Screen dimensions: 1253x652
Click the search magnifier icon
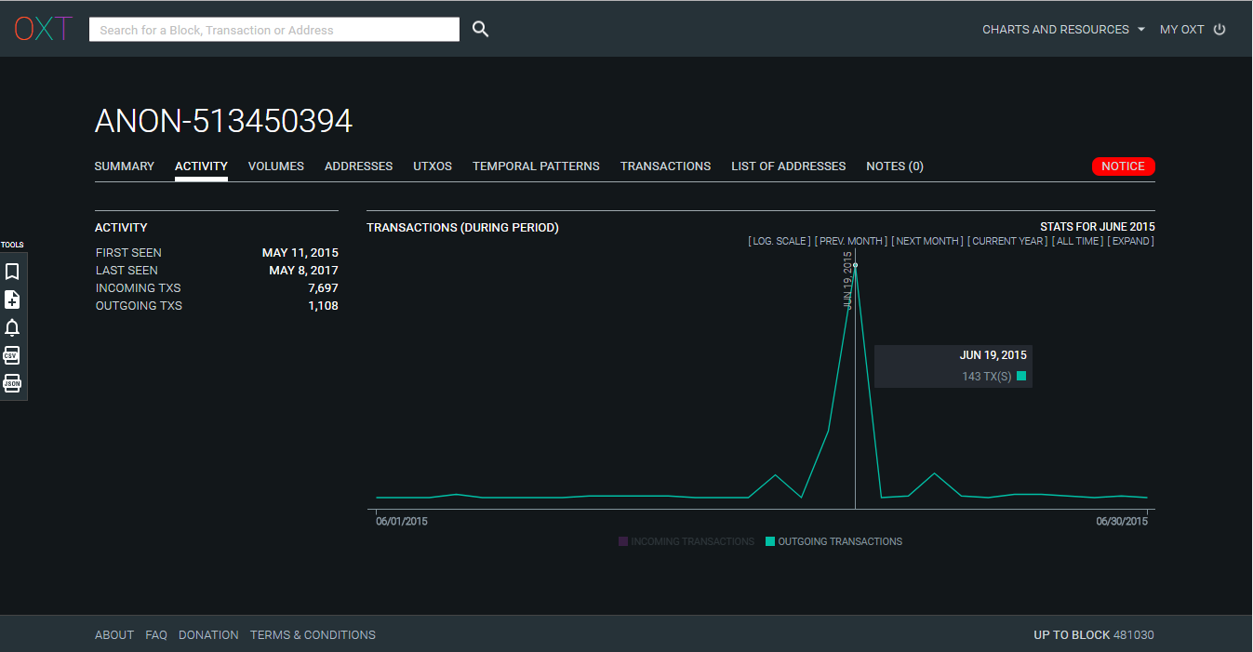tap(480, 30)
